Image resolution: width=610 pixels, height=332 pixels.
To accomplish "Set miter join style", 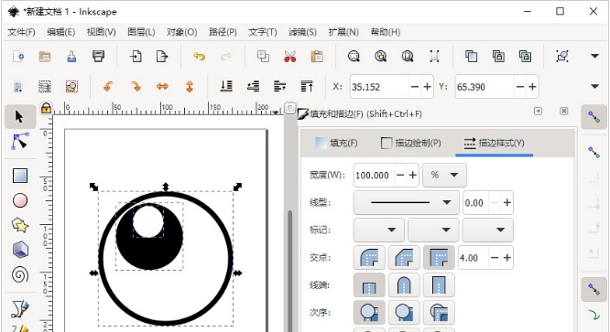I will (x=439, y=257).
